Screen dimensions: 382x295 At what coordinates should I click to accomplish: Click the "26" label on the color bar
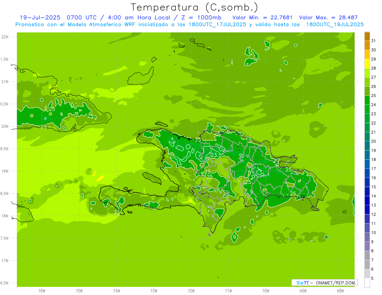click(374, 86)
